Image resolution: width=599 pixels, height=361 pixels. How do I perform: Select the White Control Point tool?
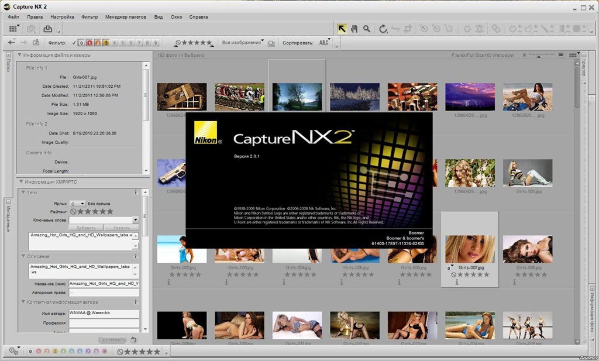[x=449, y=29]
